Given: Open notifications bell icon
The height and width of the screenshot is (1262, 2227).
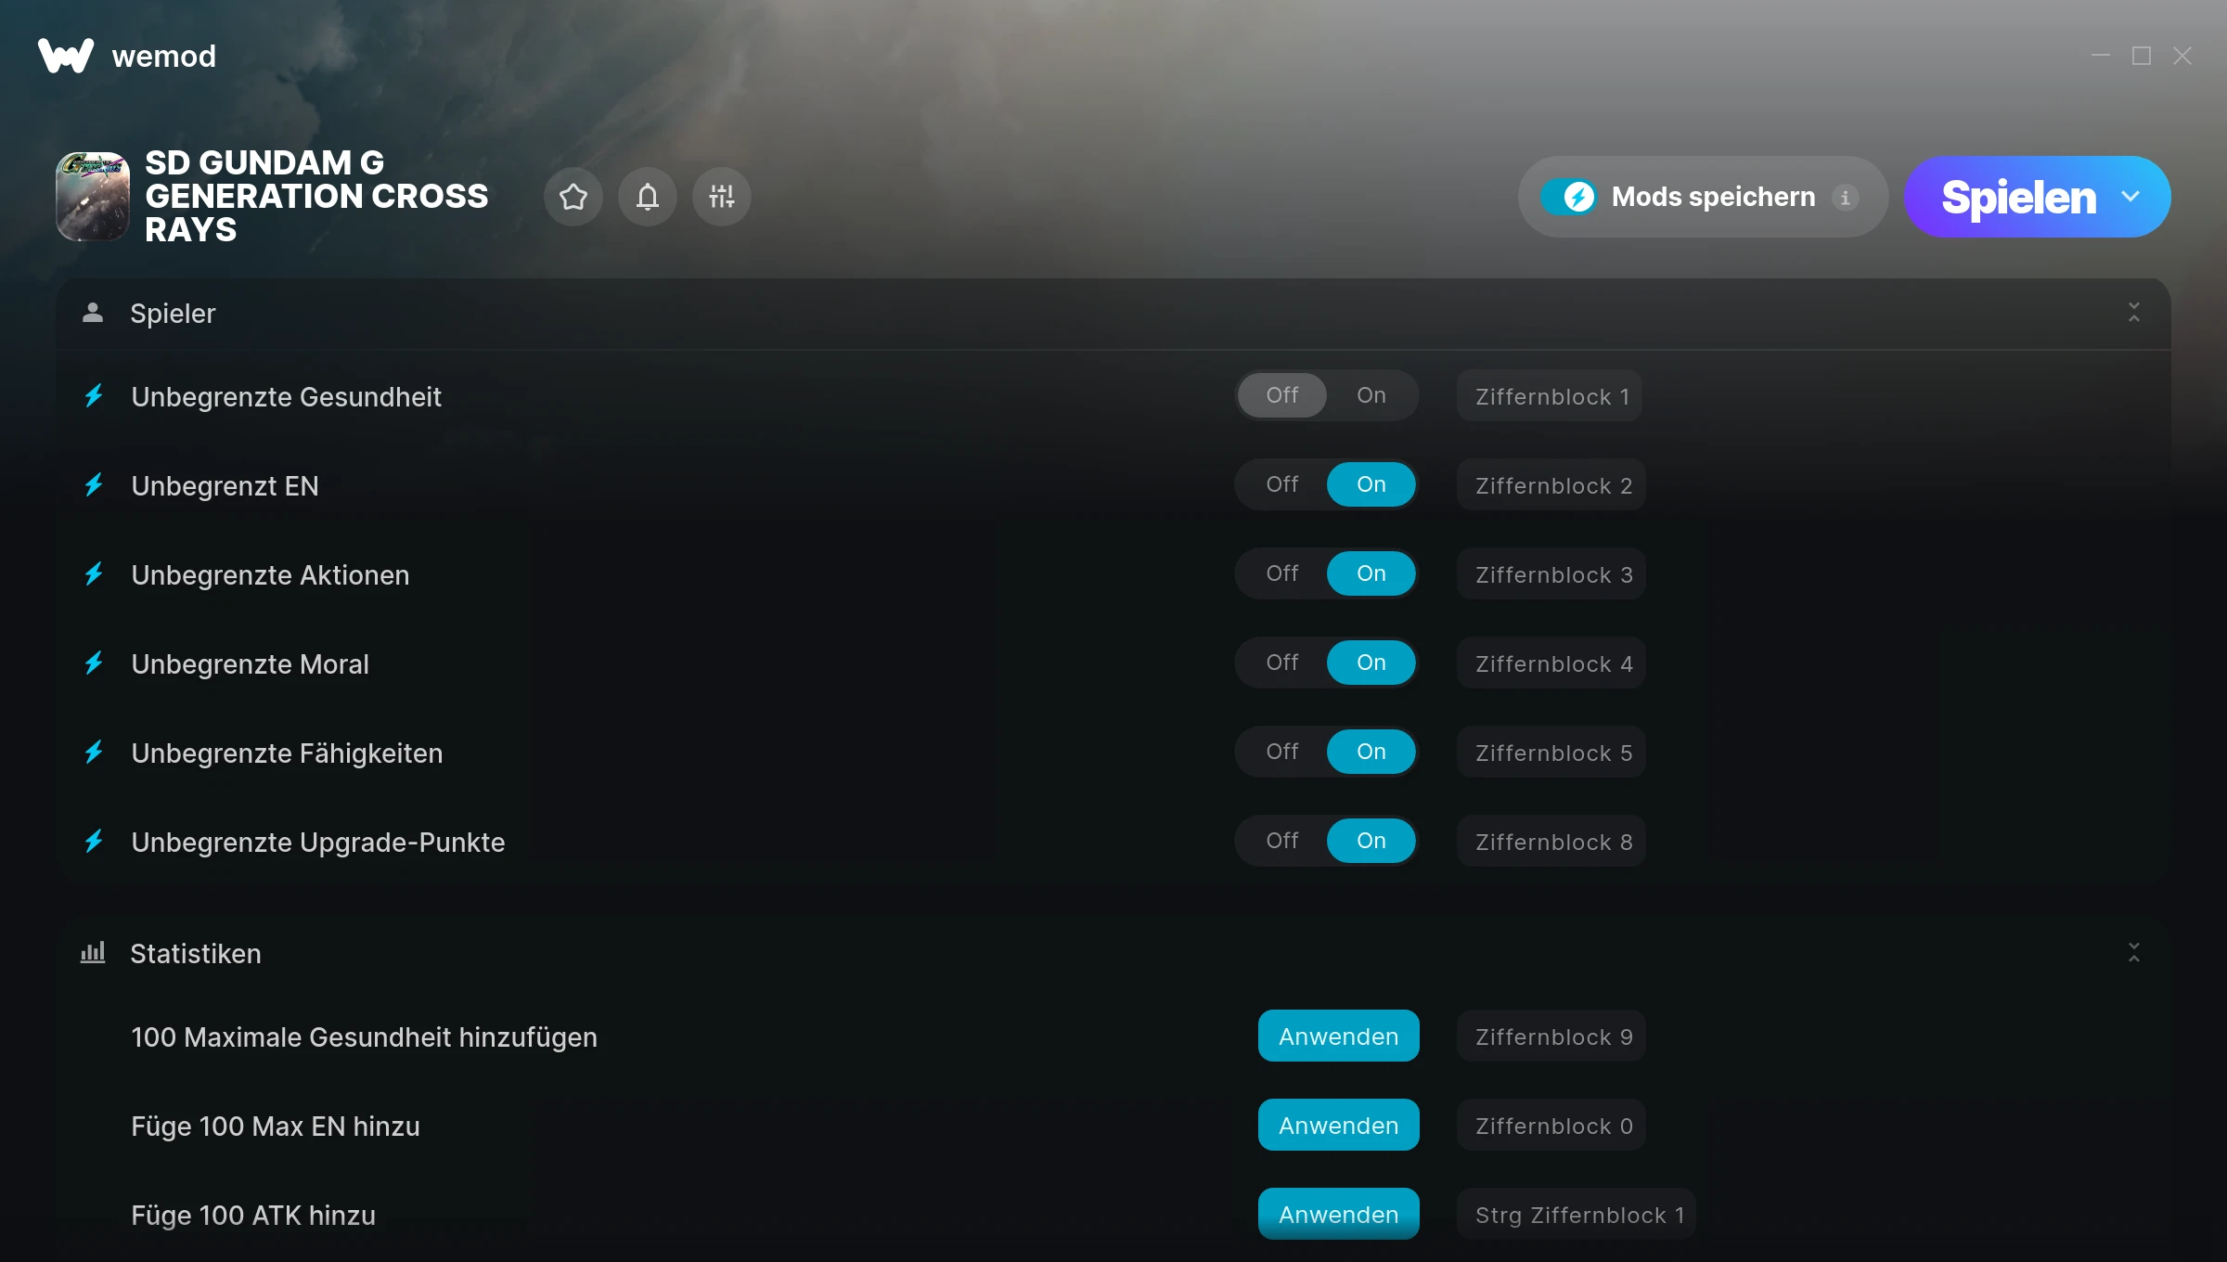Looking at the screenshot, I should click(648, 197).
